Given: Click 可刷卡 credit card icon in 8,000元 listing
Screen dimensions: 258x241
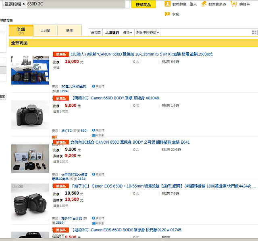Looking at the screenshot, I should [x=98, y=136].
